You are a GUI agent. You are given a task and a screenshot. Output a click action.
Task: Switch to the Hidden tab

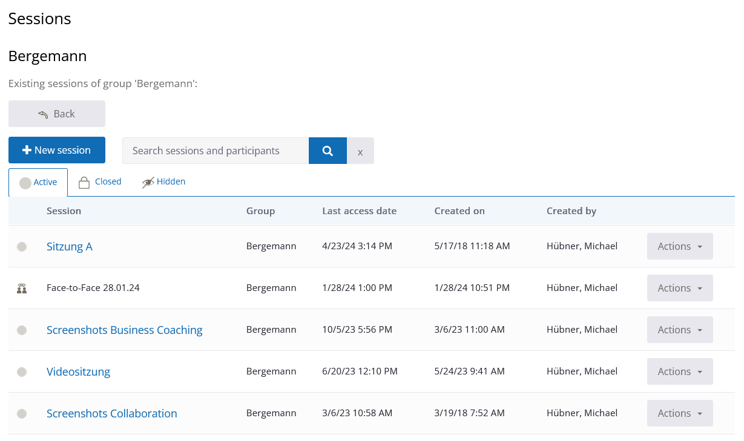point(163,181)
